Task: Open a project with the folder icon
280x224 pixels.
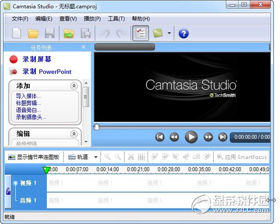Action: tap(33, 33)
